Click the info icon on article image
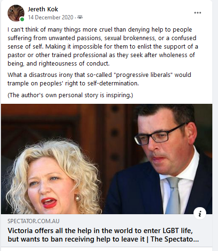 (x=200, y=213)
